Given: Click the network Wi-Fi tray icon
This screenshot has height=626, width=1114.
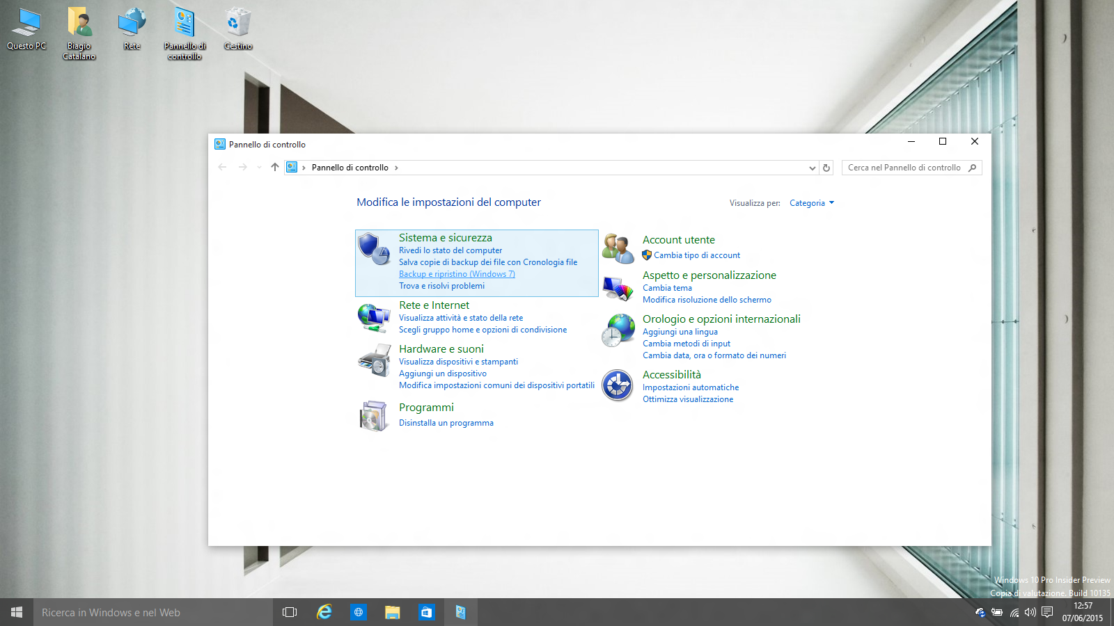Looking at the screenshot, I should 1014,612.
